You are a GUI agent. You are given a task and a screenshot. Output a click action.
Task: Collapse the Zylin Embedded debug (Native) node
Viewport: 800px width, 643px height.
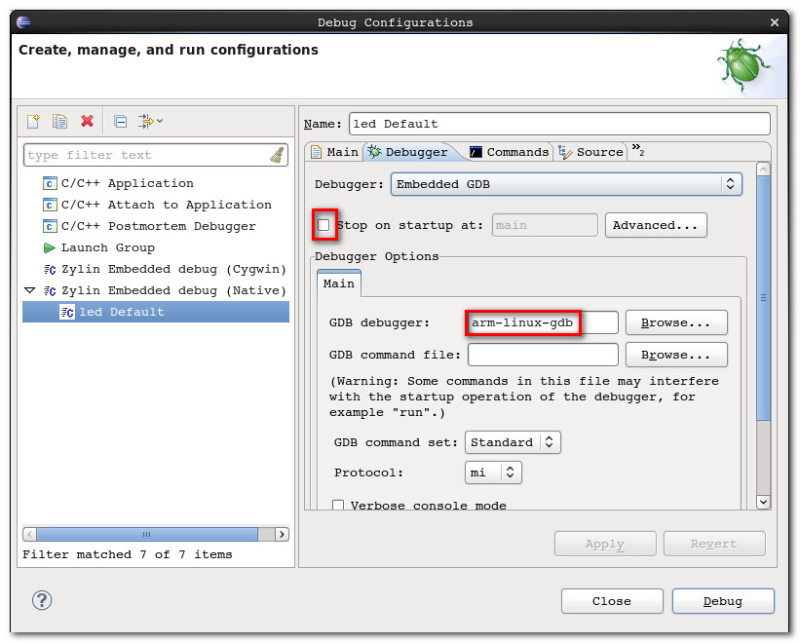tap(30, 290)
